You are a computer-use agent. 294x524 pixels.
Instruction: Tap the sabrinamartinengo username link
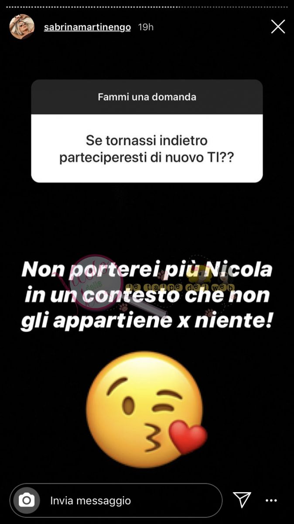[x=87, y=27]
